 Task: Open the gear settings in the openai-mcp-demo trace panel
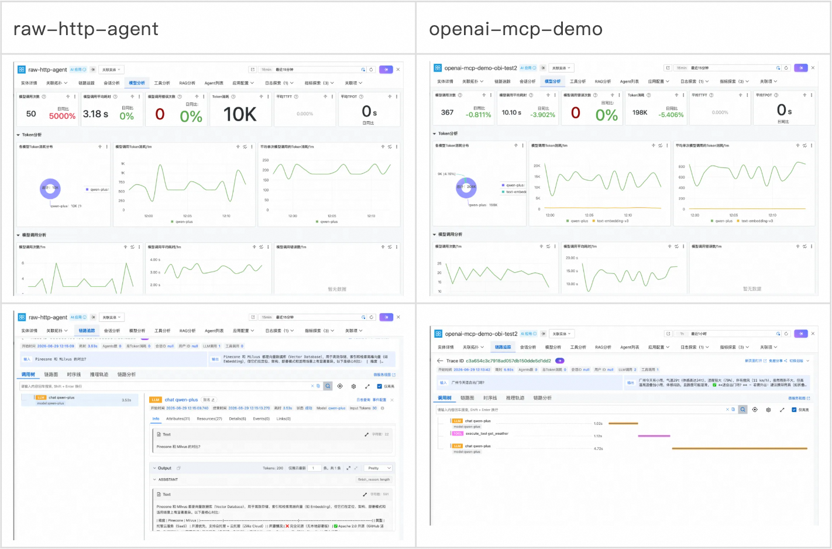coord(768,410)
